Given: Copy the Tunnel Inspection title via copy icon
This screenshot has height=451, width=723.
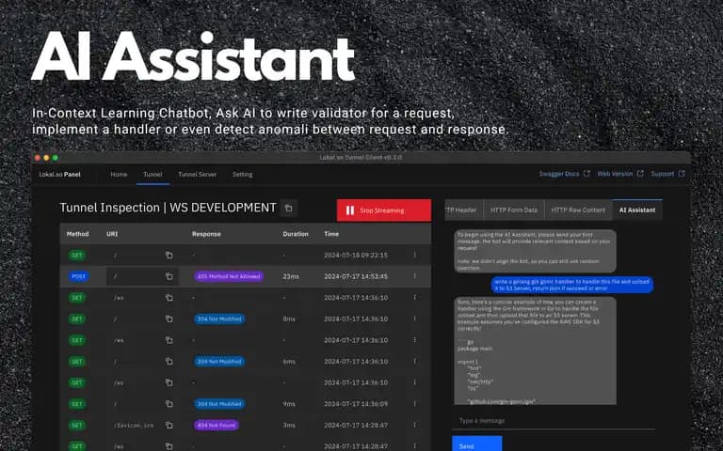Looking at the screenshot, I should (x=289, y=208).
